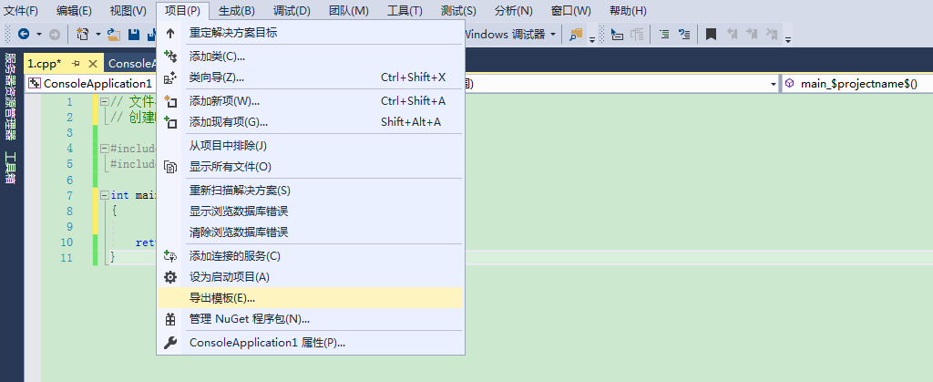The height and width of the screenshot is (382, 933).
Task: Click the Save floppy disk icon
Action: pos(134,35)
